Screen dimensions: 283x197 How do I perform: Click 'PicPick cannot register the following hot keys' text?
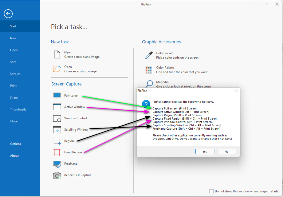pyautogui.click(x=183, y=102)
